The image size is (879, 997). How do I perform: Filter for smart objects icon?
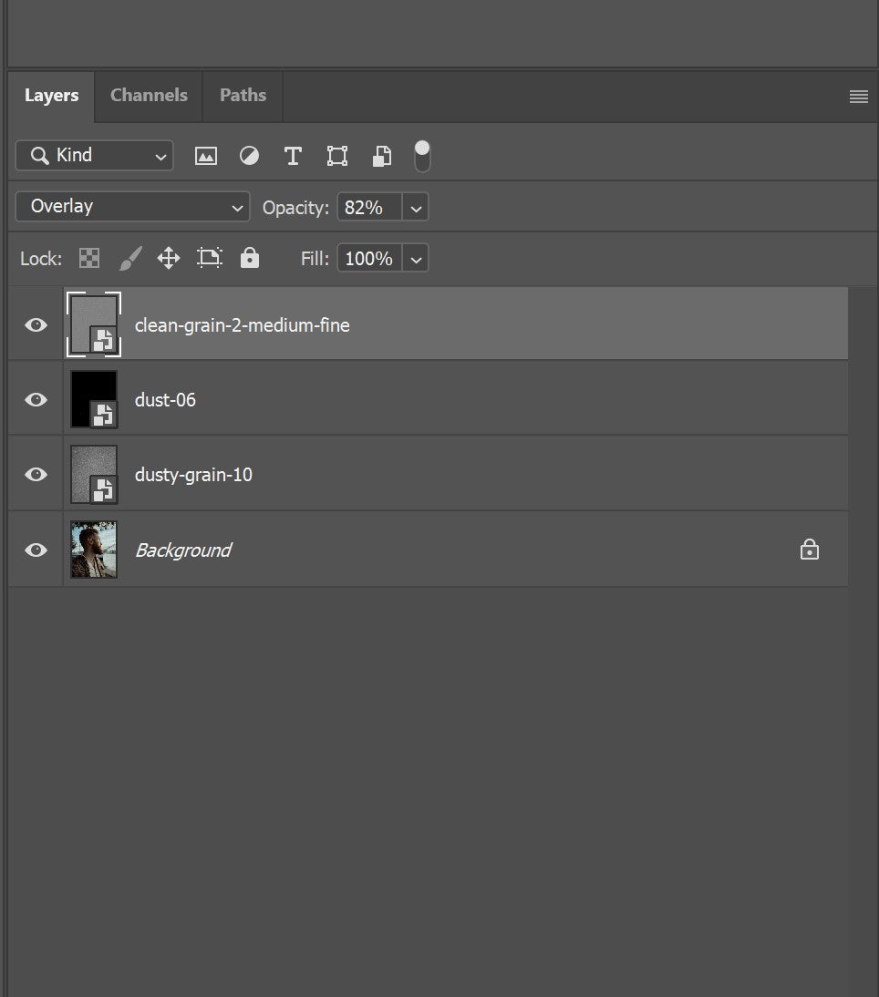[382, 156]
